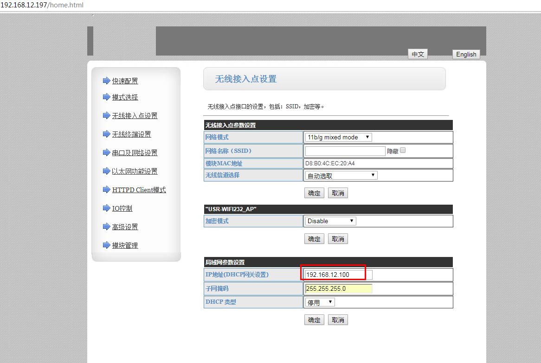This screenshot has width=541, height=363.
Task: Click arrow icon beside 串口及网络设置
Action: tap(106, 153)
